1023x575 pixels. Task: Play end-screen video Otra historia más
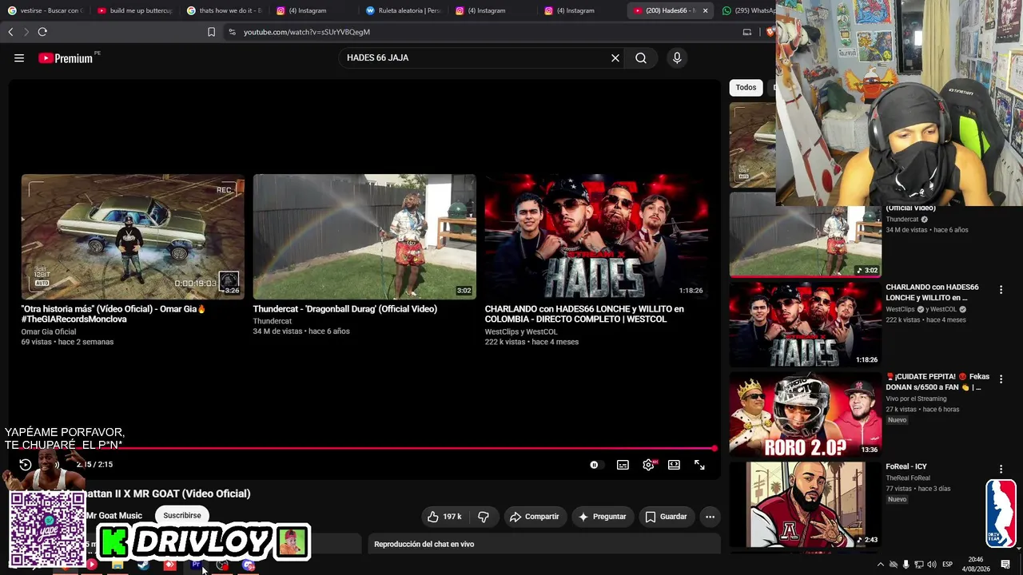[x=133, y=236]
